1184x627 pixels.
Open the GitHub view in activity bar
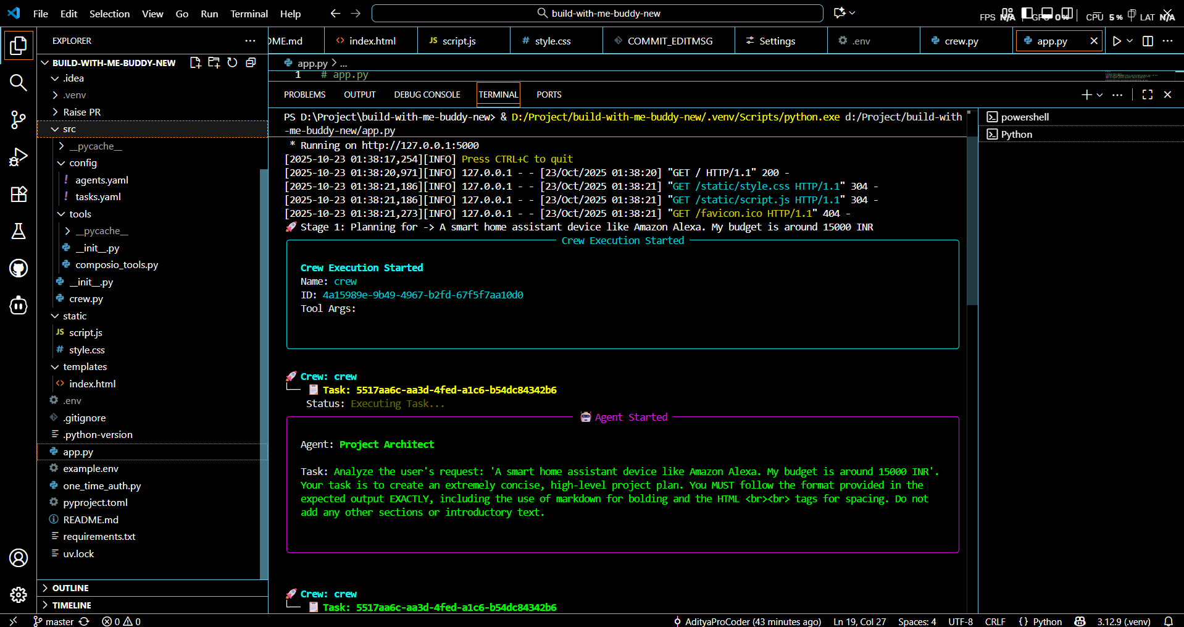pos(19,268)
